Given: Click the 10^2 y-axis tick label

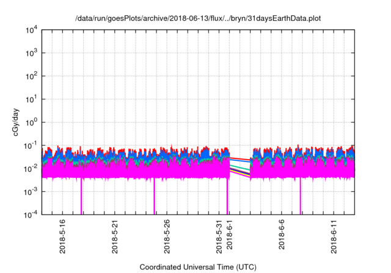Looking at the screenshot, I should tap(31, 76).
